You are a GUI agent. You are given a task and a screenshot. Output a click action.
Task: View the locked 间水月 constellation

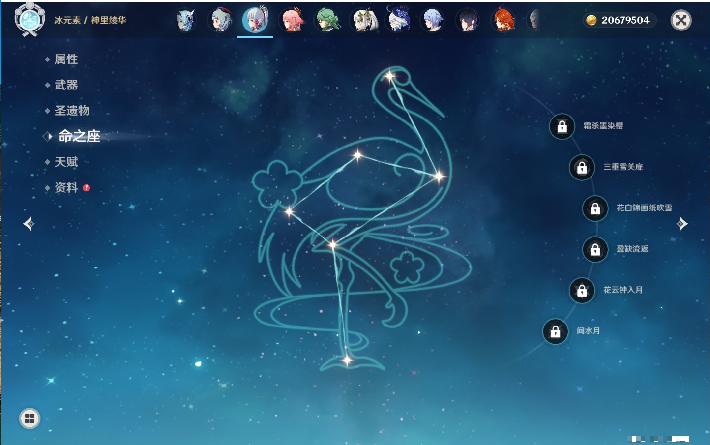(x=556, y=331)
